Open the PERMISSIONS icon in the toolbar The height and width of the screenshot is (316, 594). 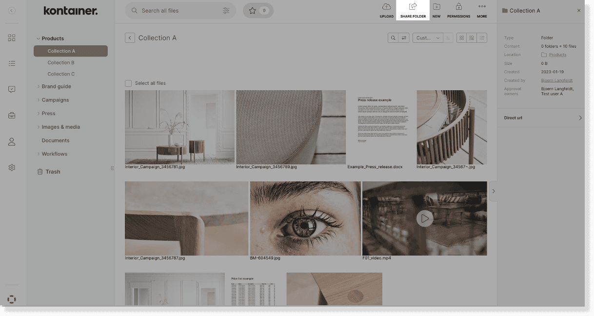click(x=458, y=10)
